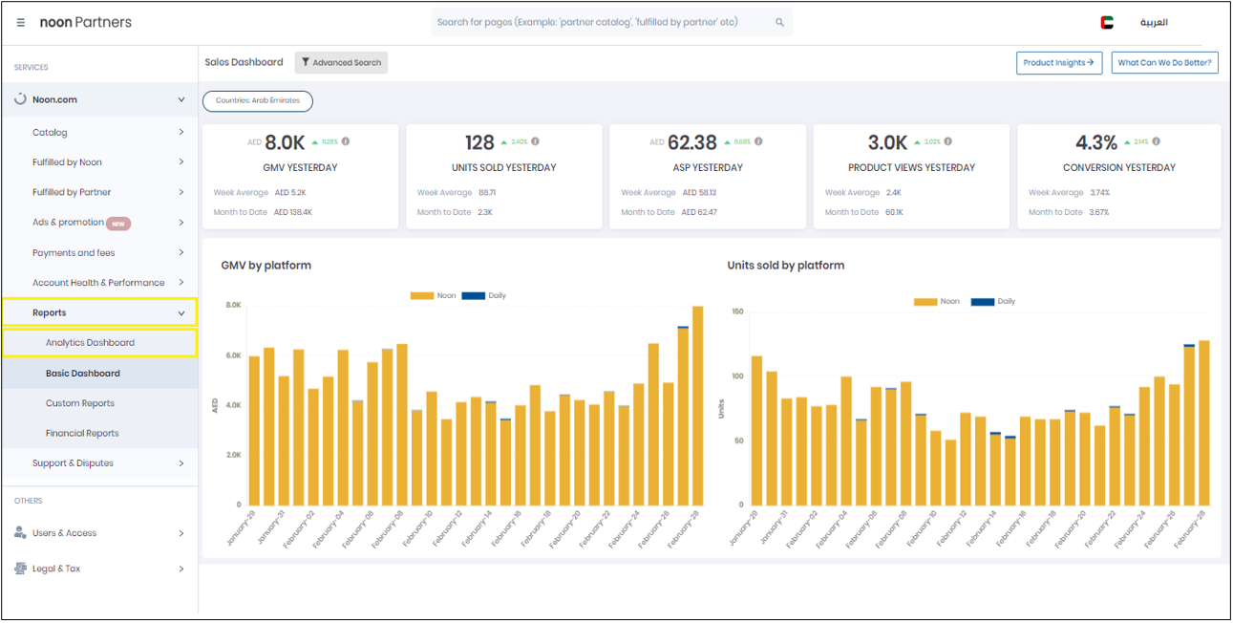Click the UAE flag icon

pyautogui.click(x=1107, y=22)
